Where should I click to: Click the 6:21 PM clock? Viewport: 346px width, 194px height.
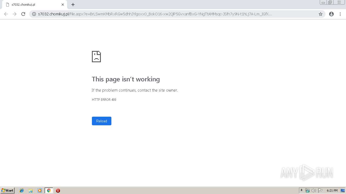(x=332, y=190)
